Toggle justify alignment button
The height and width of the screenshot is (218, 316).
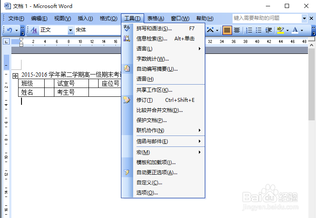tap(227, 30)
